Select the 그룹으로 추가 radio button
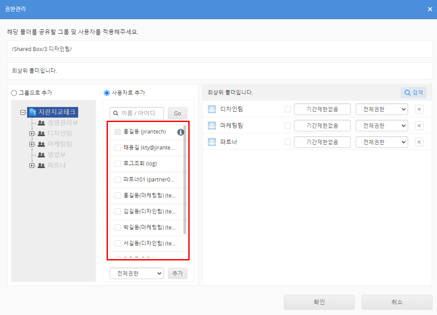The height and width of the screenshot is (315, 437). pos(14,93)
